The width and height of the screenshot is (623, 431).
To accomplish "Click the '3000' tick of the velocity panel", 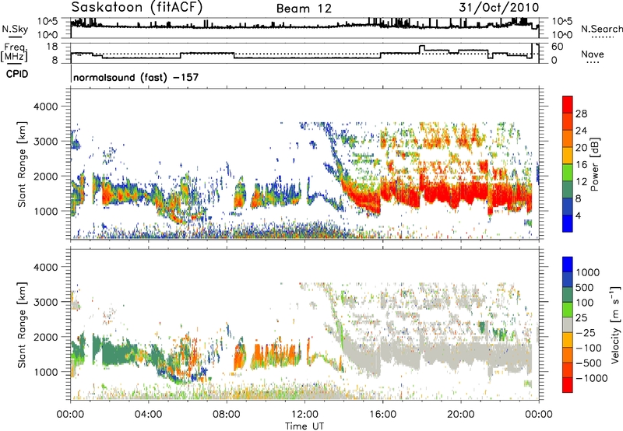I will 45,302.
